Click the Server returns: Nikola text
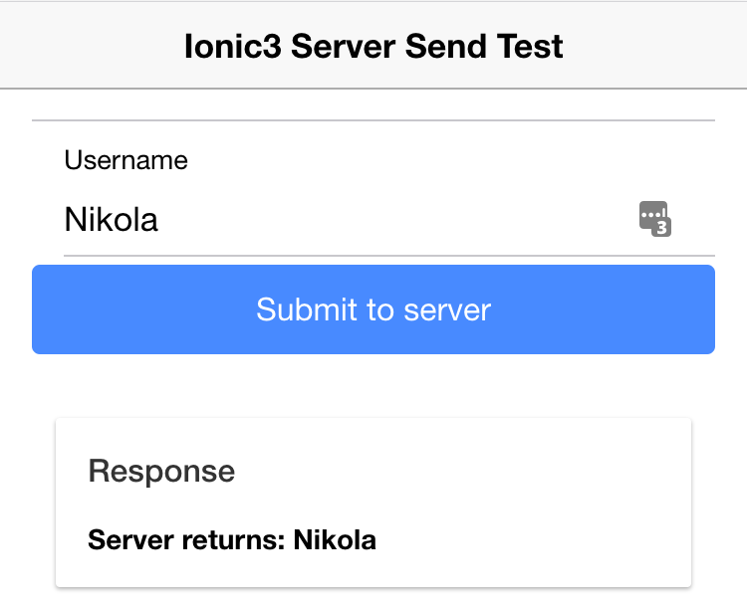 click(232, 540)
